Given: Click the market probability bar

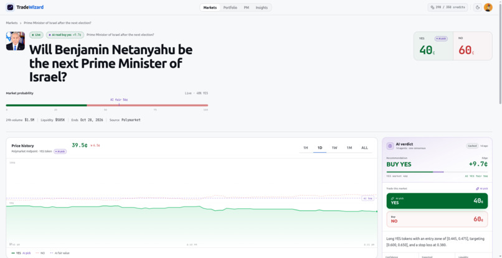Looking at the screenshot, I should pyautogui.click(x=107, y=105).
